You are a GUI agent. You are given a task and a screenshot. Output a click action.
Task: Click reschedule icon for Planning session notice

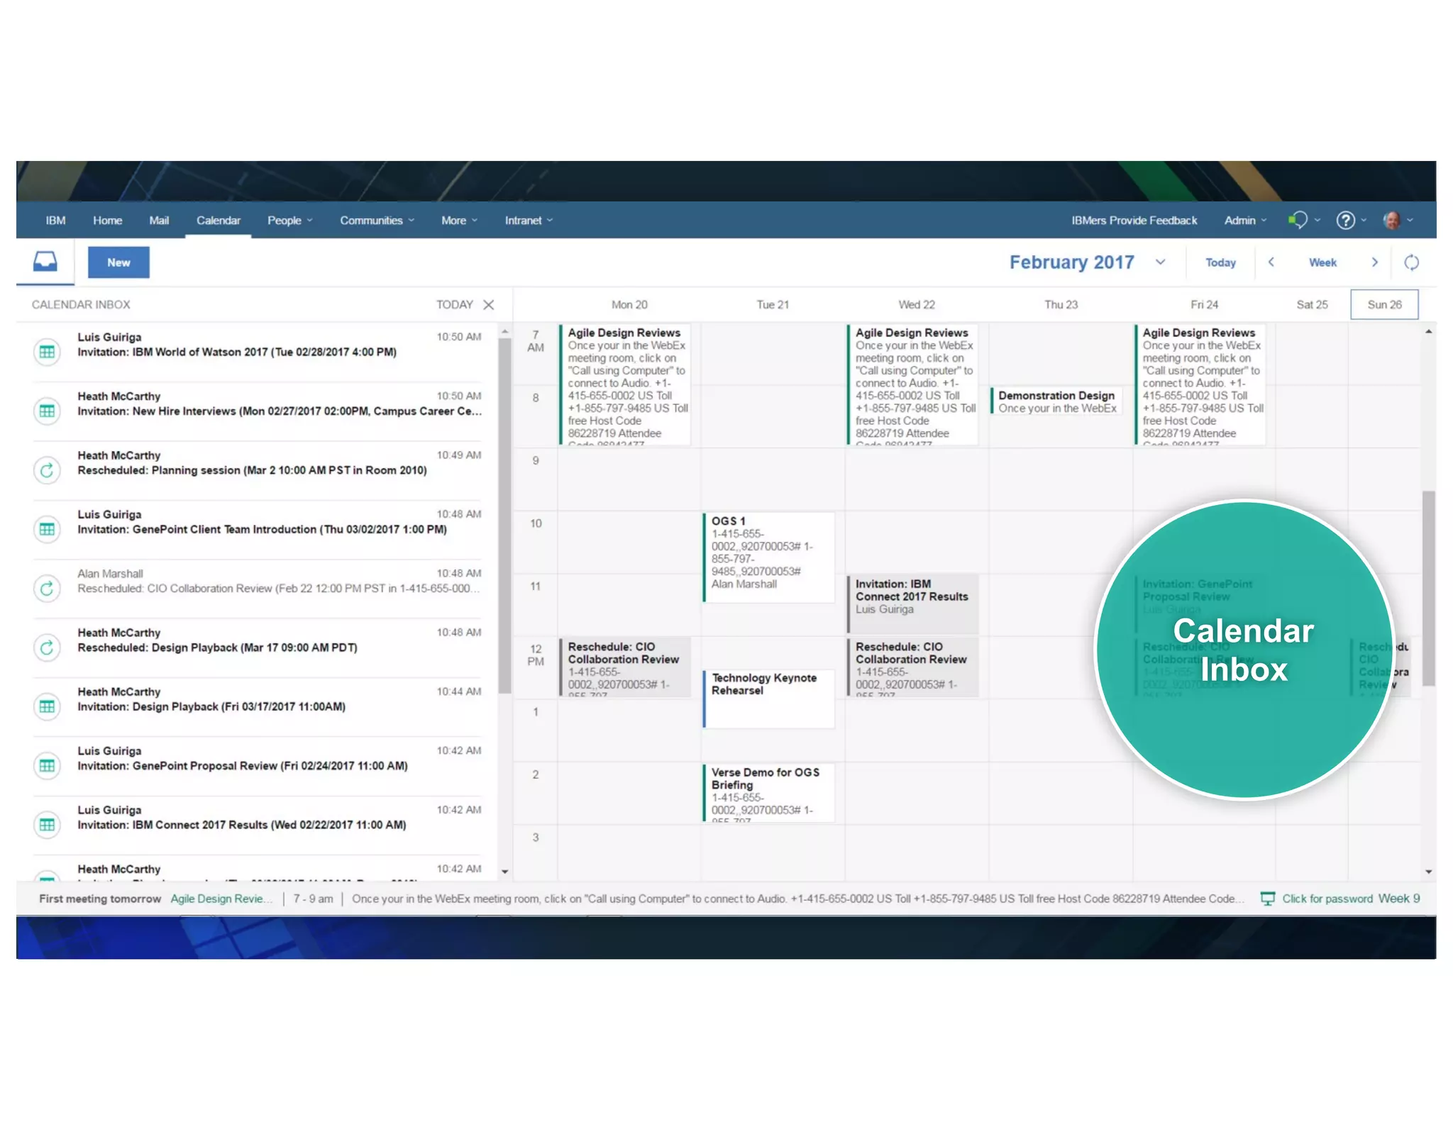coord(47,470)
